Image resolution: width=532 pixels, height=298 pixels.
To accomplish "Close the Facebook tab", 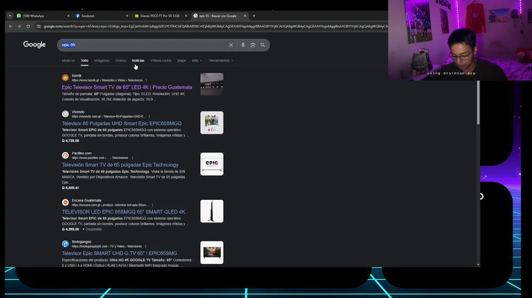I will [x=127, y=16].
